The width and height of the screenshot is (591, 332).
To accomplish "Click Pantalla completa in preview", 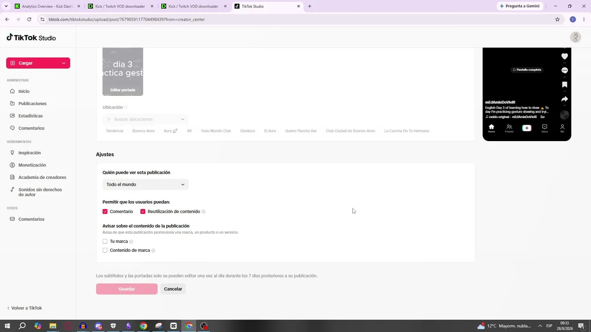I will (x=527, y=70).
